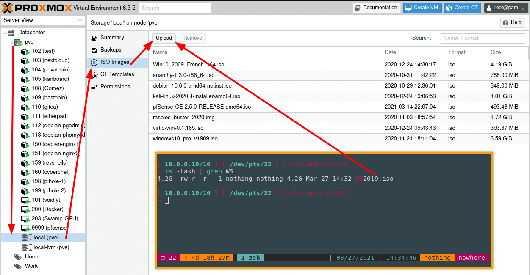Screen dimensions: 530x275
Task: Collapse the Datacenter tree node
Action: tap(4, 33)
